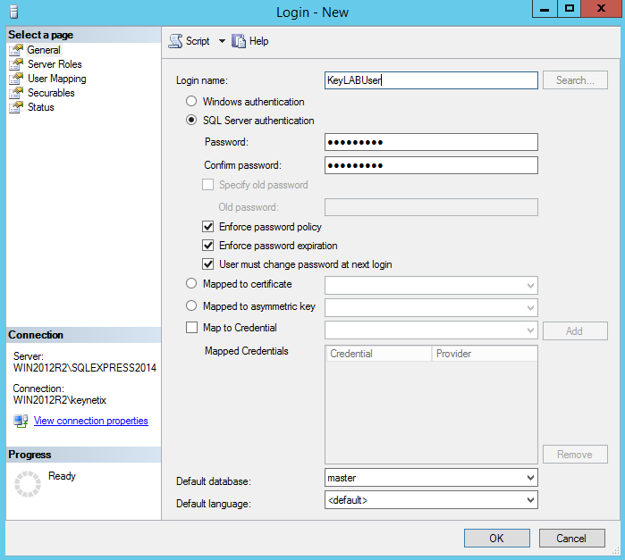Uncheck User must change password at next login
The width and height of the screenshot is (625, 560).
[x=208, y=264]
